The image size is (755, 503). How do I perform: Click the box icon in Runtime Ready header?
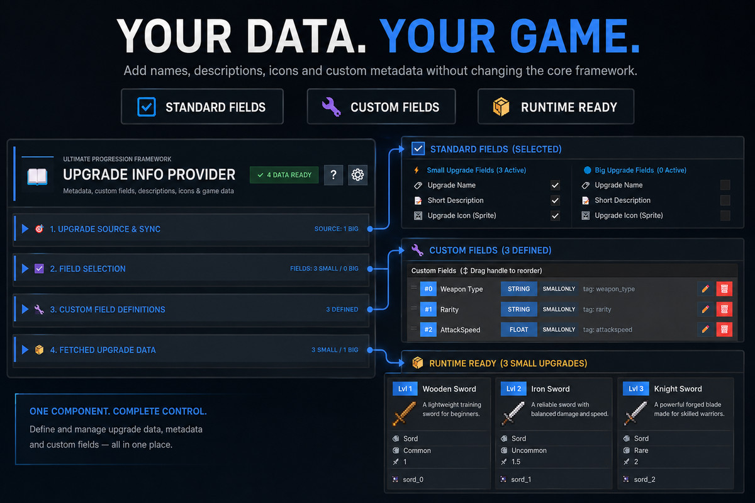tap(417, 363)
